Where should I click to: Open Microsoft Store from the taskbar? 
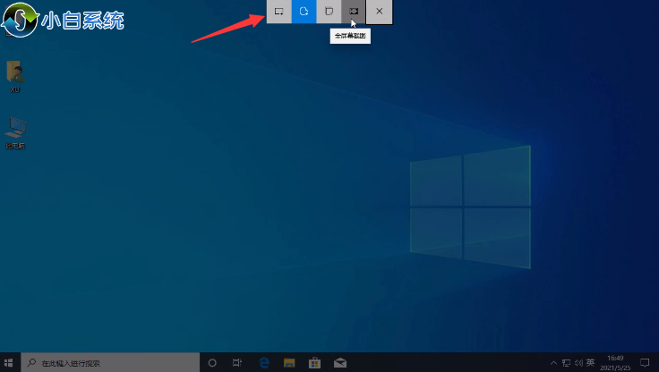click(314, 363)
